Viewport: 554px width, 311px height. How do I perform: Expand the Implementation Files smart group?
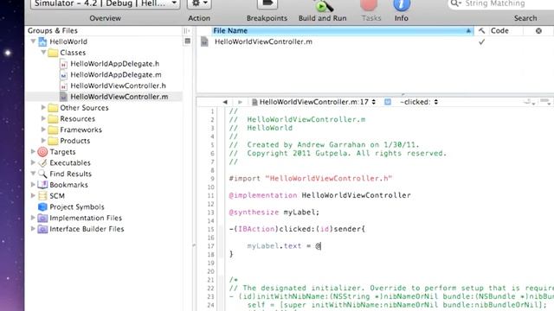pyautogui.click(x=33, y=218)
